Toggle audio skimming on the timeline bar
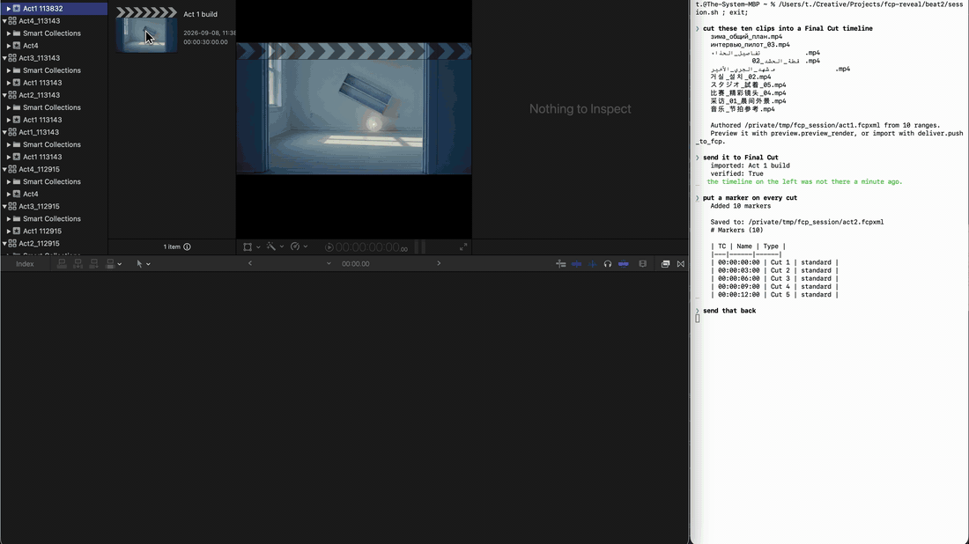The height and width of the screenshot is (544, 969). coord(592,264)
